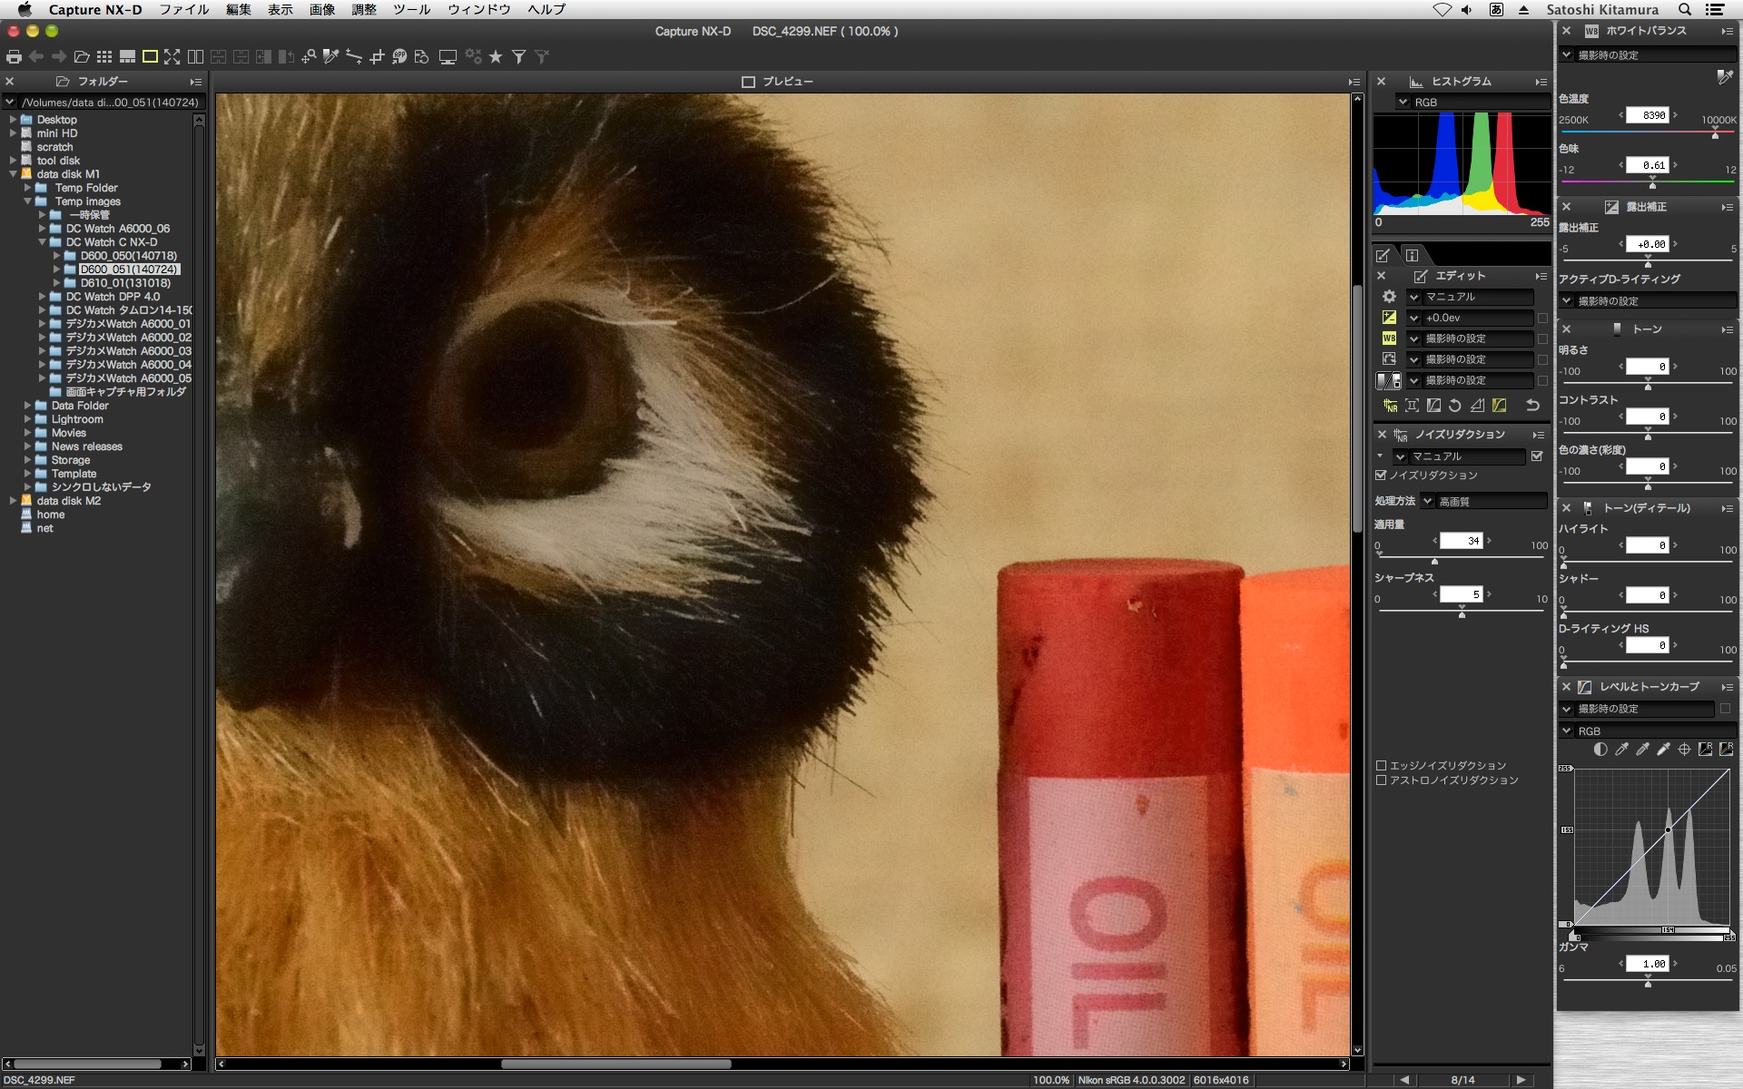The width and height of the screenshot is (1743, 1089).
Task: Open the ウィンドウ menu
Action: click(x=478, y=10)
